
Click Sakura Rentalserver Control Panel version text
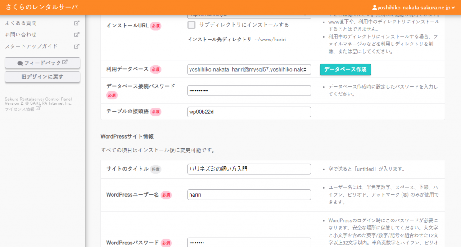(38, 101)
